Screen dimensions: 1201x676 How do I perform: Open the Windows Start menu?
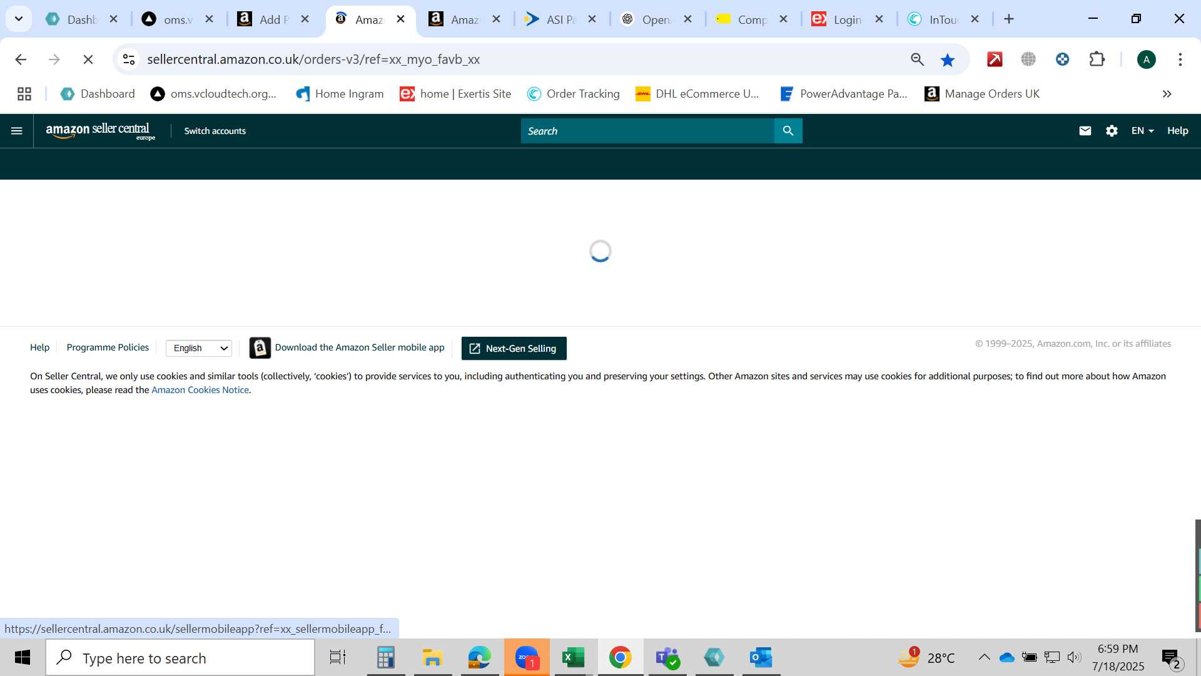pos(23,658)
